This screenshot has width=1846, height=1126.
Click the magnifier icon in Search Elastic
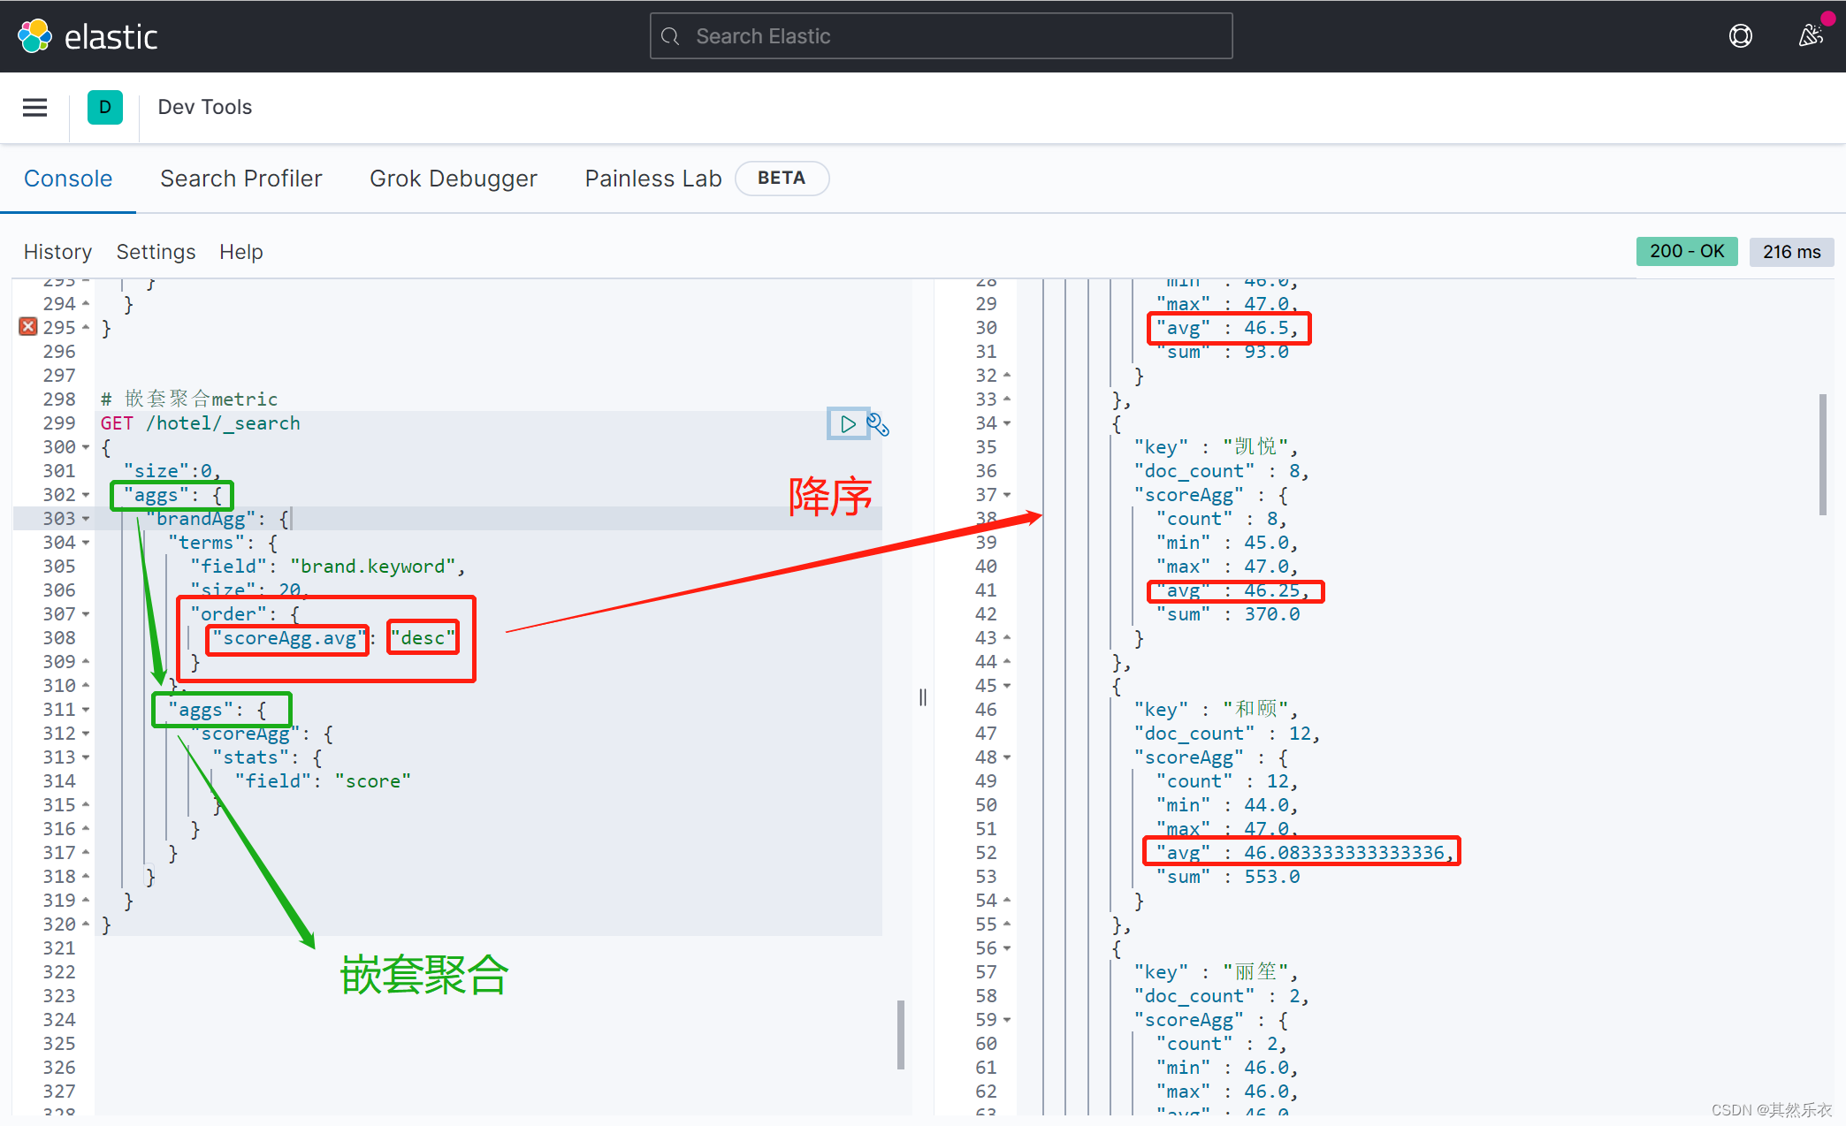669,36
